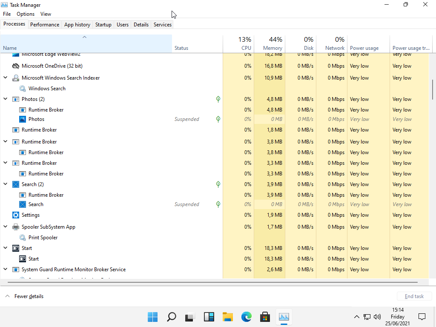
Task: Collapse the Start process group
Action: [6, 248]
